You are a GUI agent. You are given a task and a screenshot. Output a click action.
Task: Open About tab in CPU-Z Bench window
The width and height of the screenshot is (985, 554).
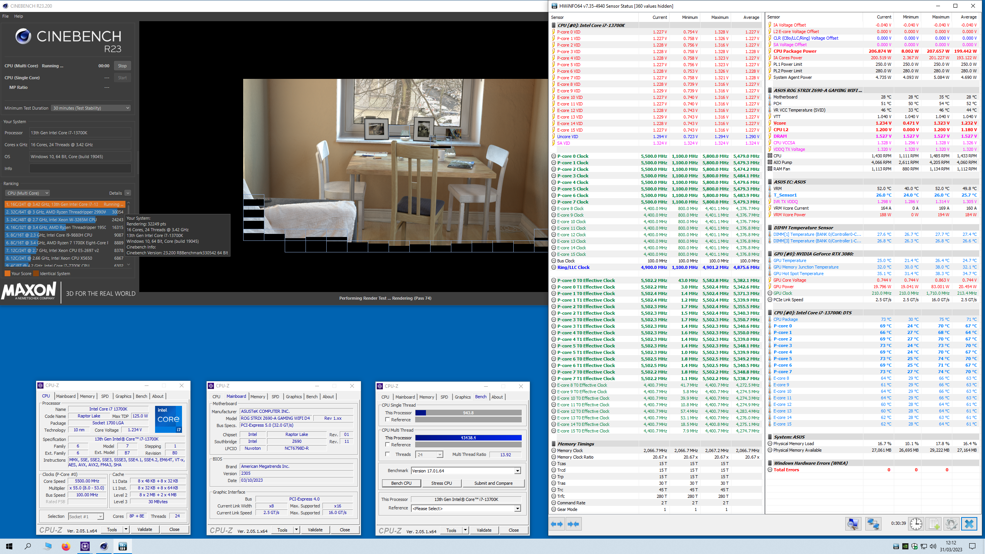497,397
